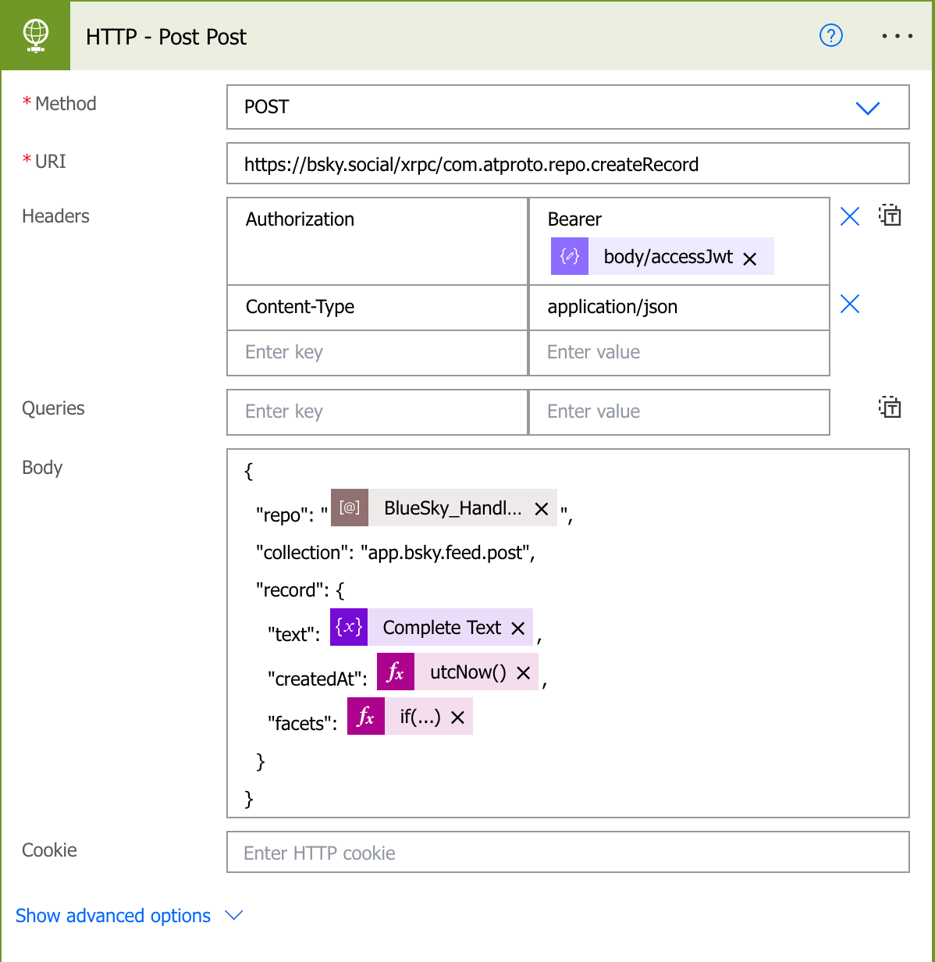Switch Queries to text mode
Screen dimensions: 935x962
pyautogui.click(x=890, y=408)
